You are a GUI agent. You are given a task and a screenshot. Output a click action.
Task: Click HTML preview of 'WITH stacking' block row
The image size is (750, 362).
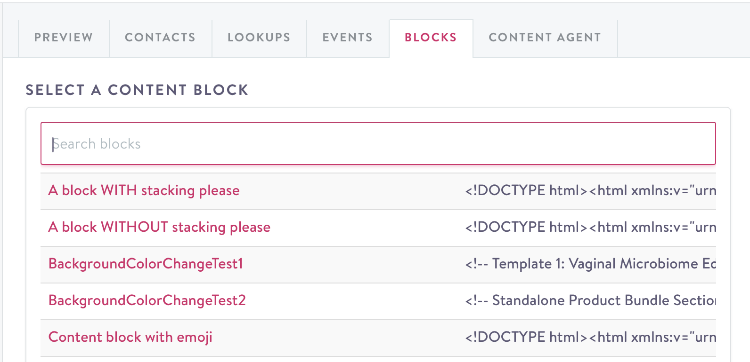[x=590, y=191]
